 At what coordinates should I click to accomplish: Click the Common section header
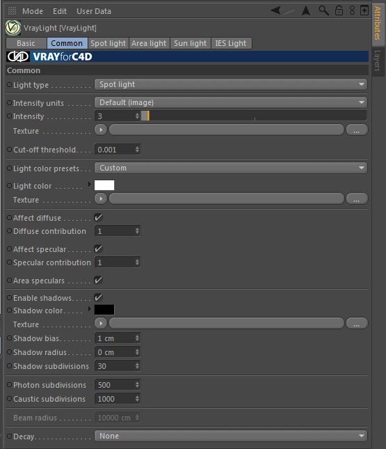pyautogui.click(x=187, y=70)
